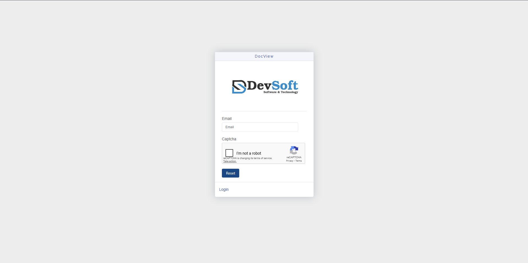
Task: Open the reCAPTCHA Privacy link
Action: 290,161
